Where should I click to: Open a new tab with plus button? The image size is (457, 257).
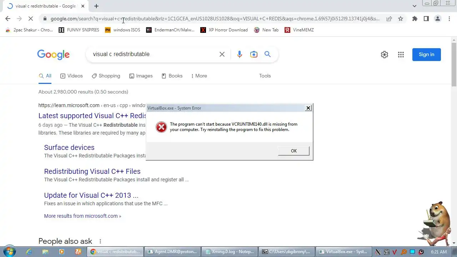96,6
